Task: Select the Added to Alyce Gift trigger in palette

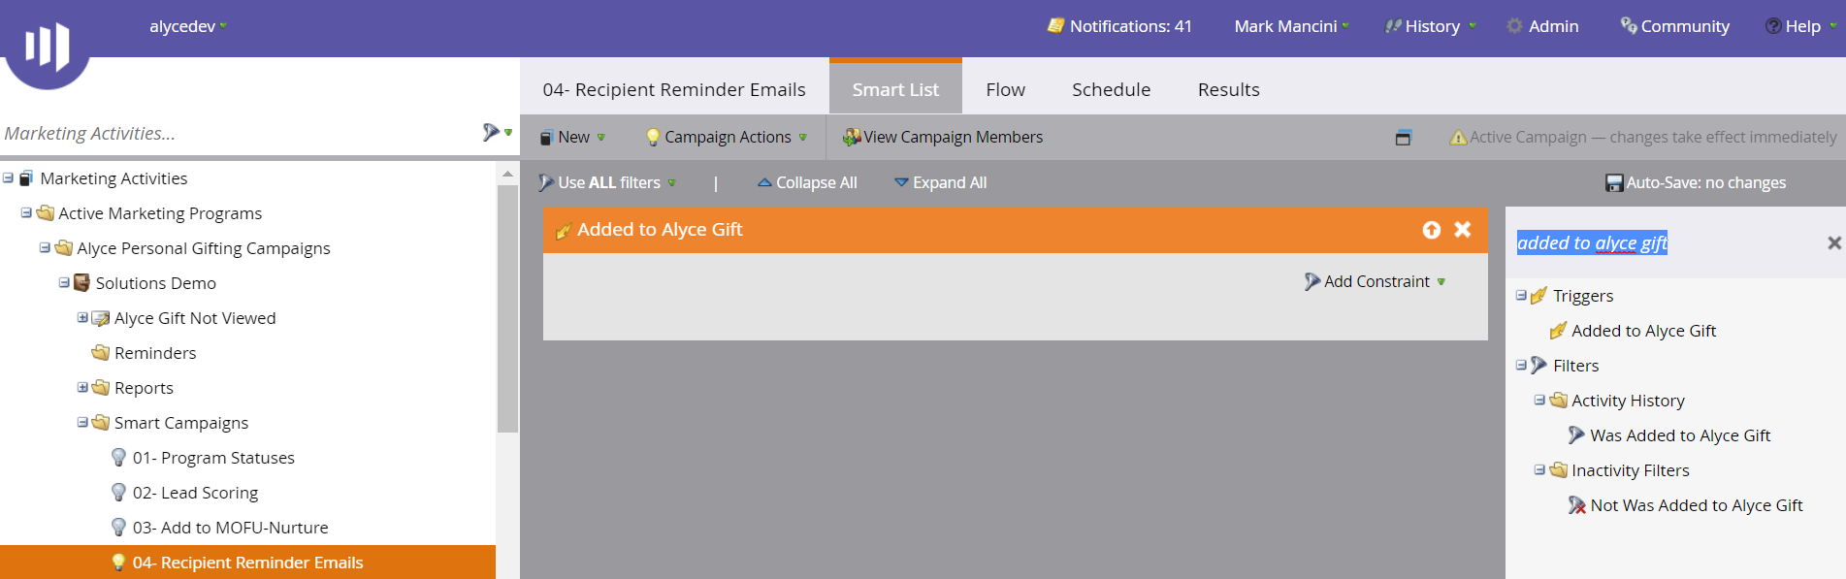Action: [1643, 331]
